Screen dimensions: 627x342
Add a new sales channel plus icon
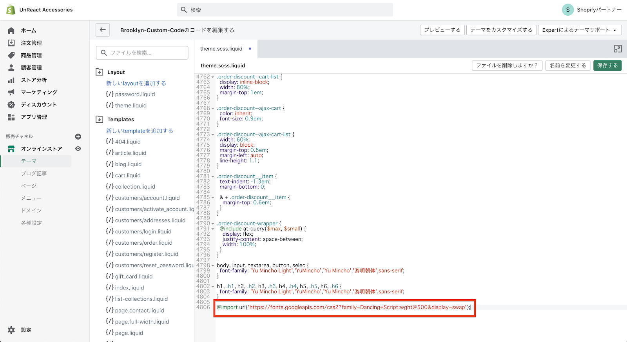coord(78,136)
